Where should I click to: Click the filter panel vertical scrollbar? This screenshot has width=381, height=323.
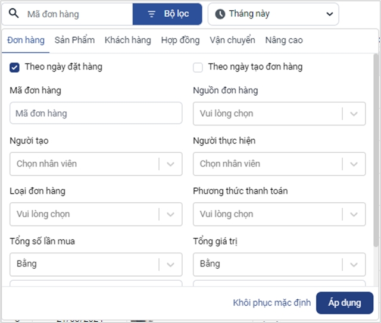[x=376, y=150]
